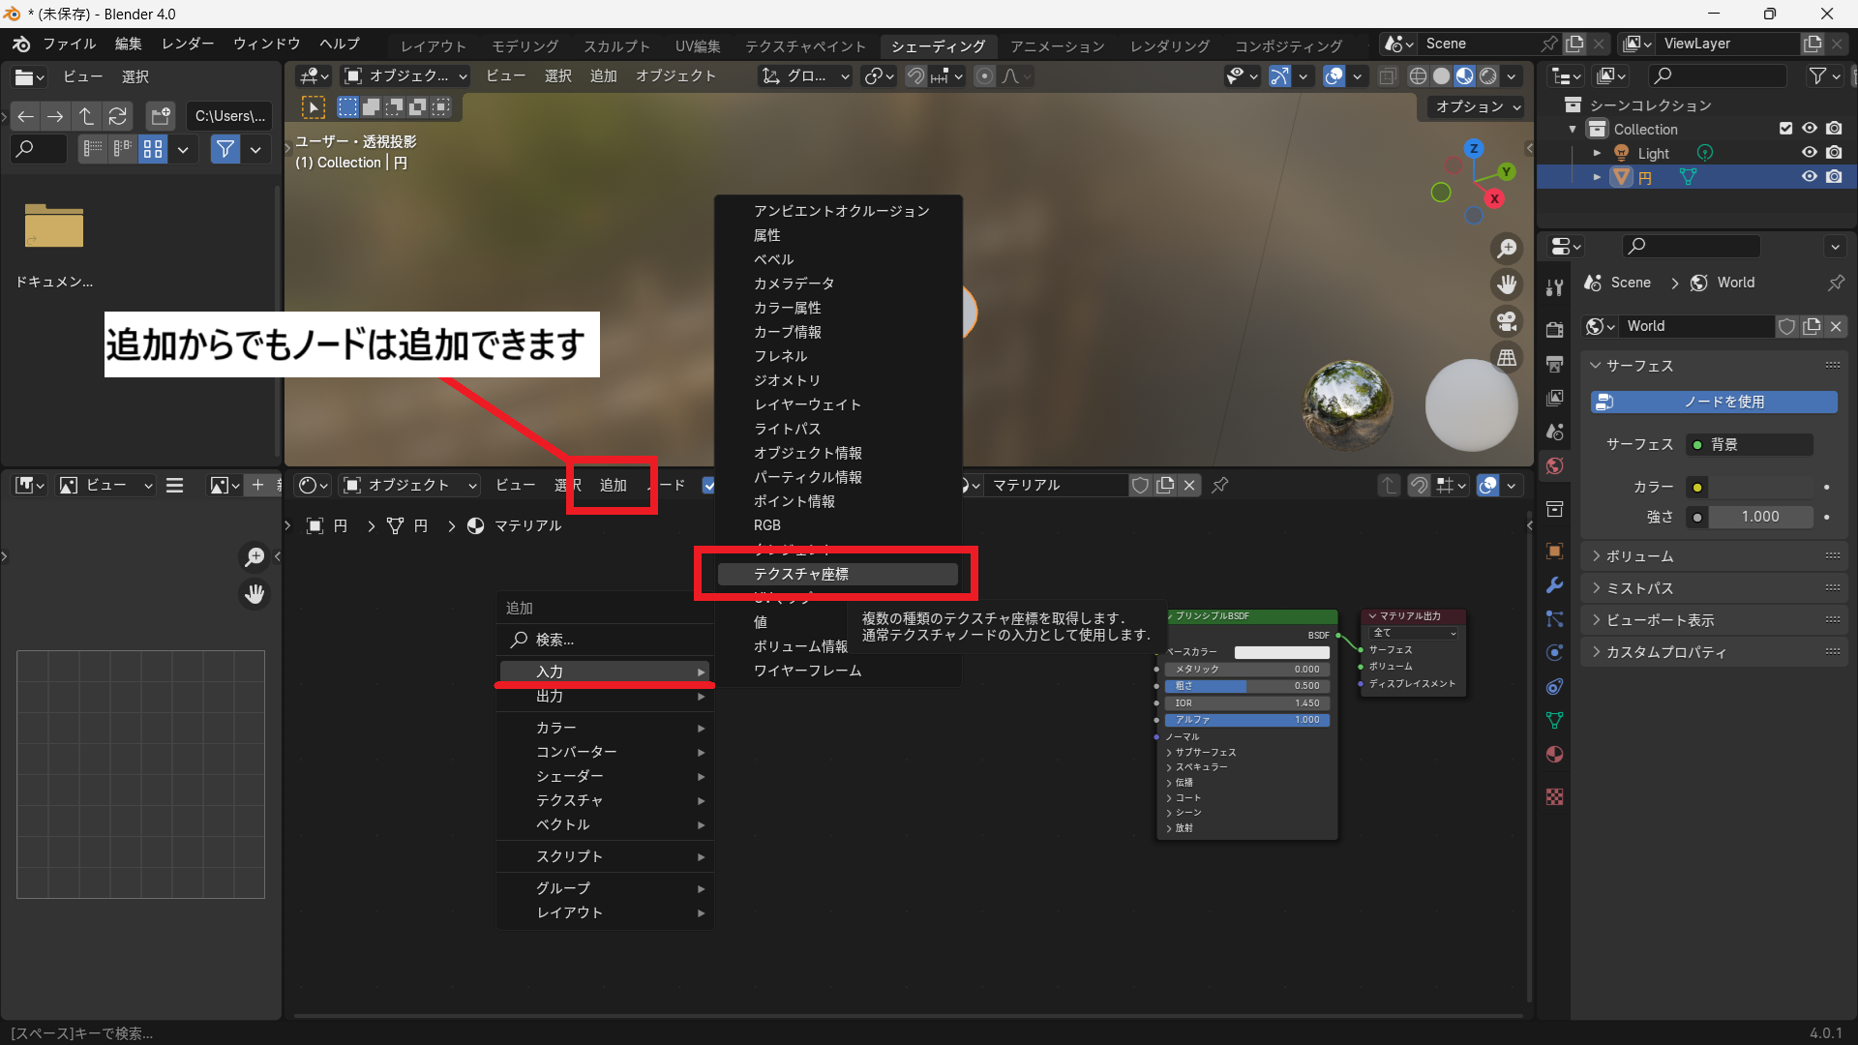Click the file browser refresh icon
The width and height of the screenshot is (1858, 1045).
coord(118,116)
